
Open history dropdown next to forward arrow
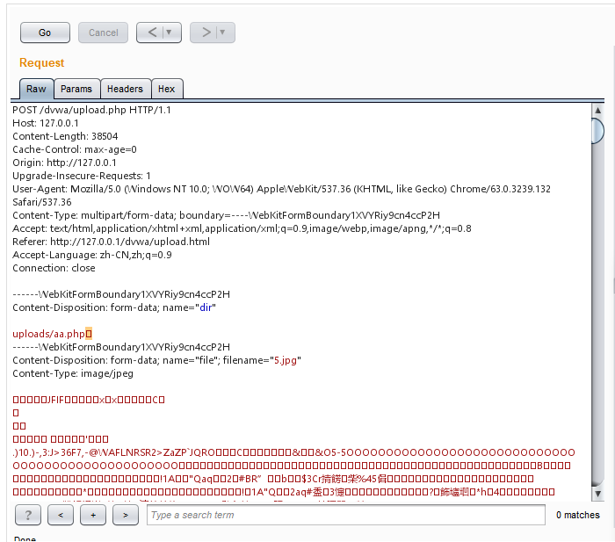(223, 33)
